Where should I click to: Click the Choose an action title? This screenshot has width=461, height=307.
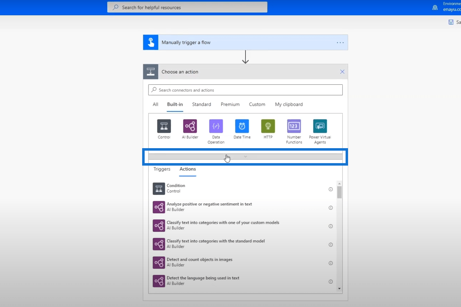pos(180,72)
